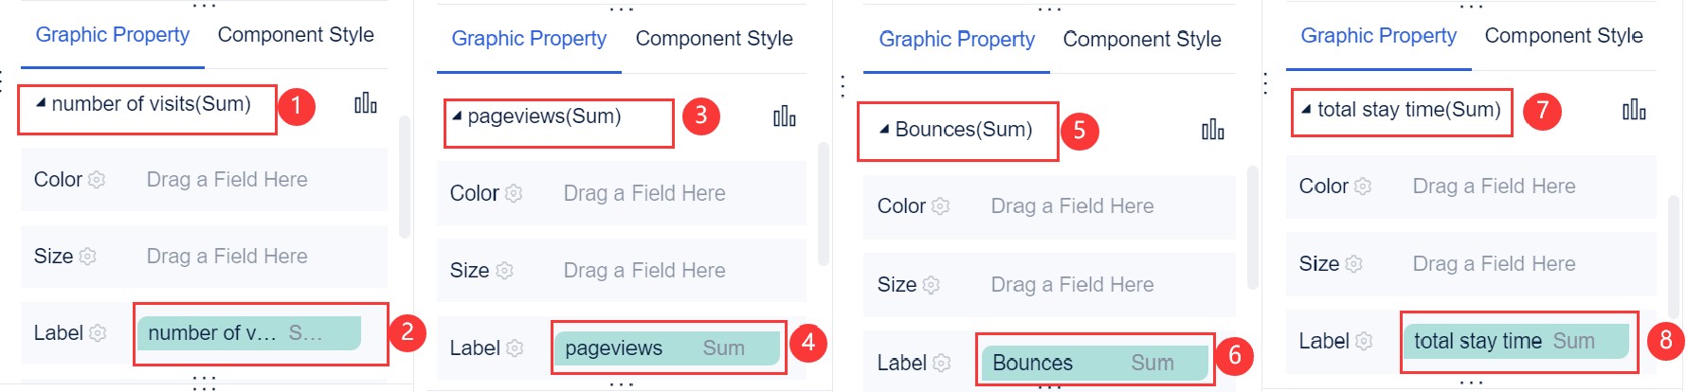Open chart type icon beside Bounces(Sum)
1687x392 pixels.
(1212, 130)
